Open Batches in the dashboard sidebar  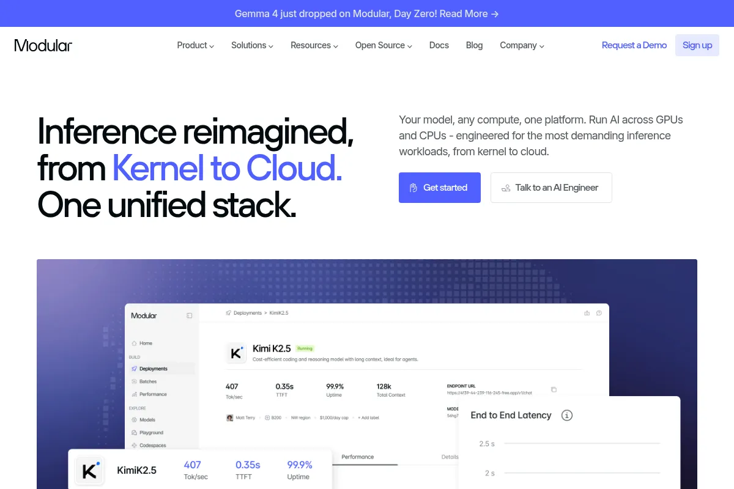144,381
